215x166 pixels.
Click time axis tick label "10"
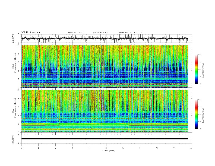tap(191, 148)
